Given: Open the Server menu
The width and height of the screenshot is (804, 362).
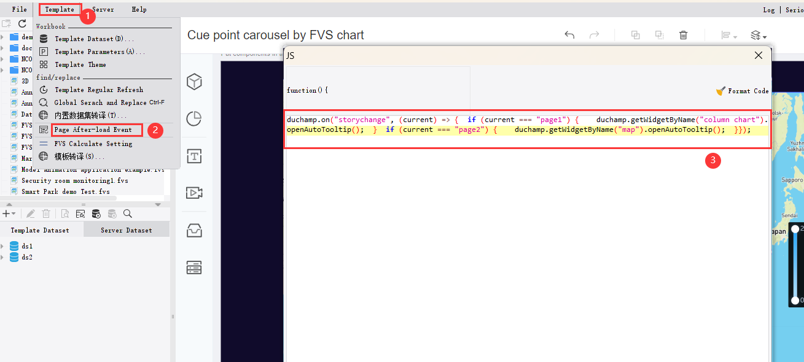Looking at the screenshot, I should pos(103,9).
